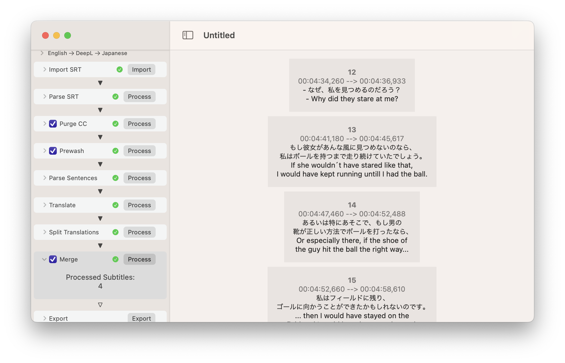Select subtitle card number 13

click(x=352, y=152)
